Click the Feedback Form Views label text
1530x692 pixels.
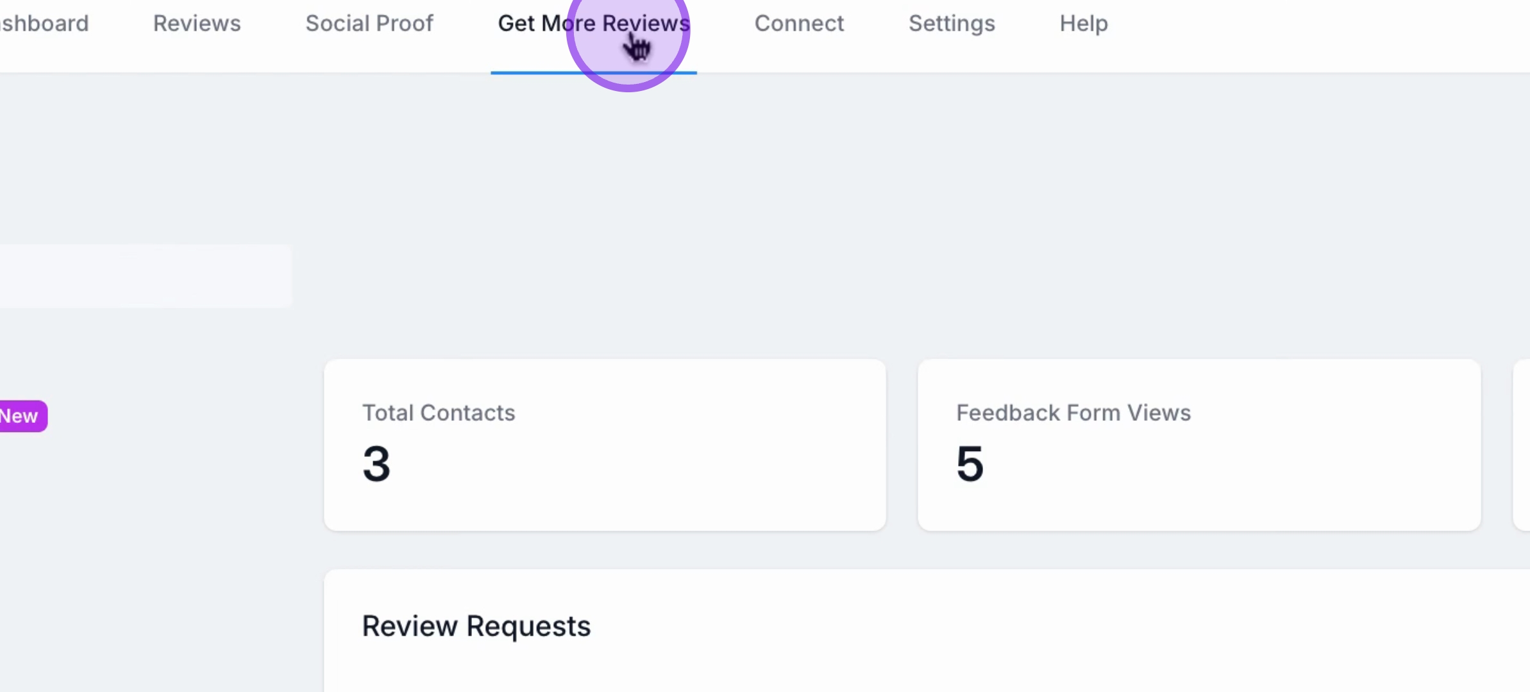pyautogui.click(x=1073, y=413)
